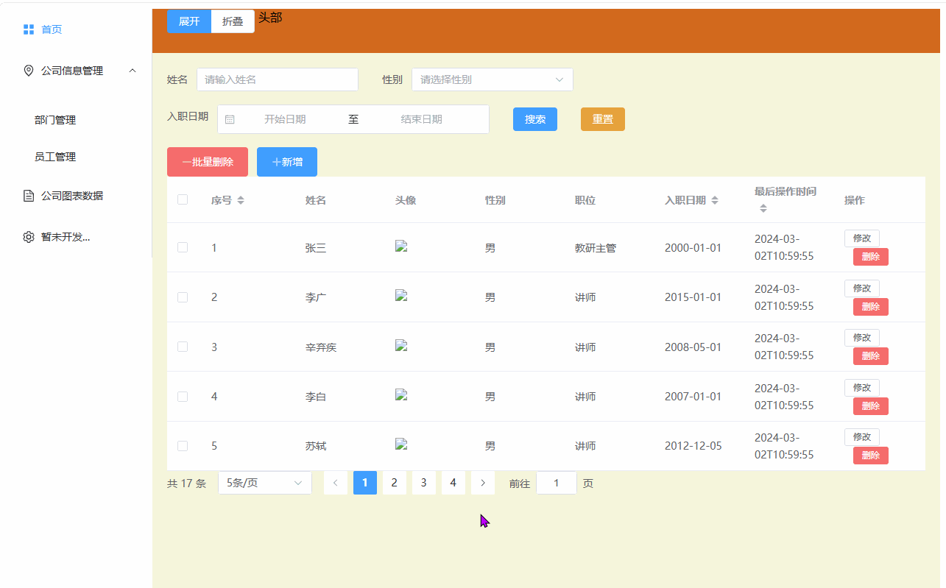The width and height of the screenshot is (946, 588).
Task: Open 部门管理 in the sidebar
Action: coord(76,120)
